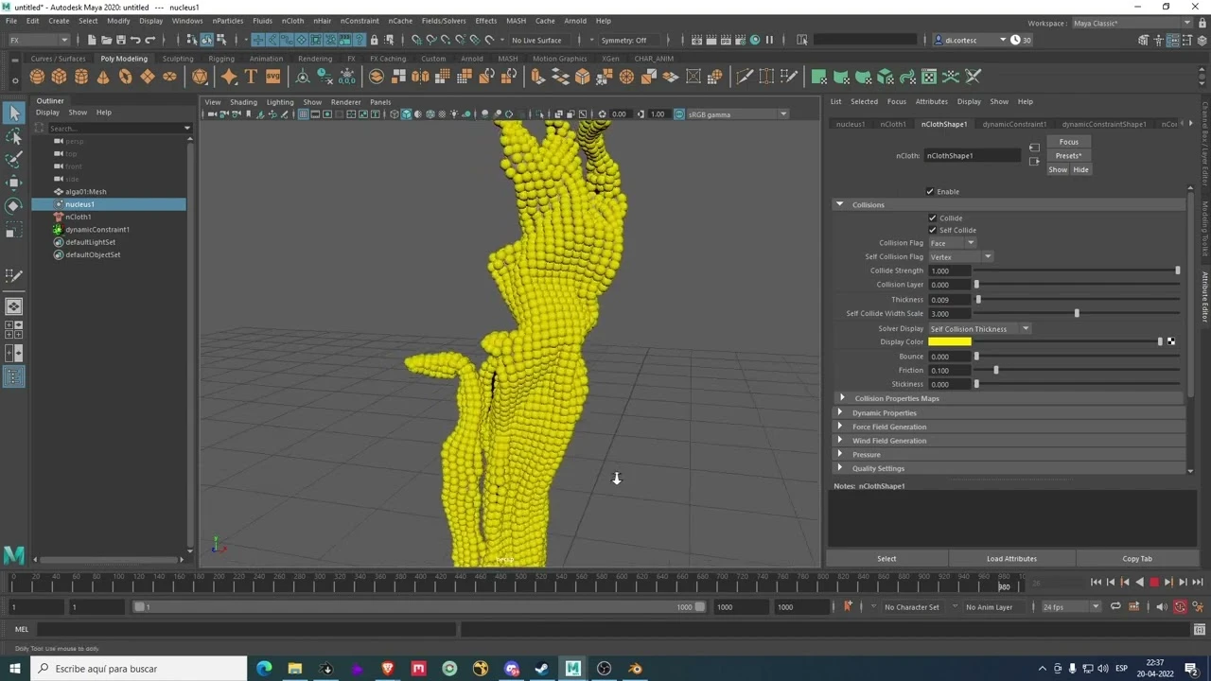Jump to the start of playback range
The width and height of the screenshot is (1211, 681).
coord(1096,583)
